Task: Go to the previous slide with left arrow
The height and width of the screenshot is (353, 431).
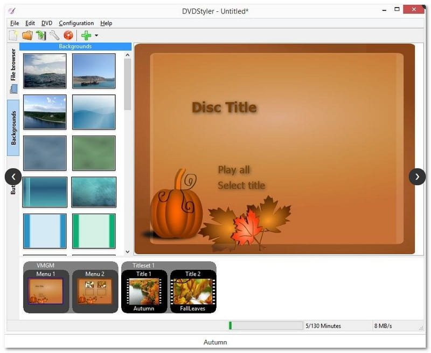Action: [x=13, y=177]
